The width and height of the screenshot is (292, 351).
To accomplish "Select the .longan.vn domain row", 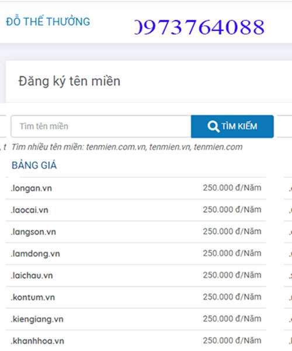I will (x=136, y=188).
